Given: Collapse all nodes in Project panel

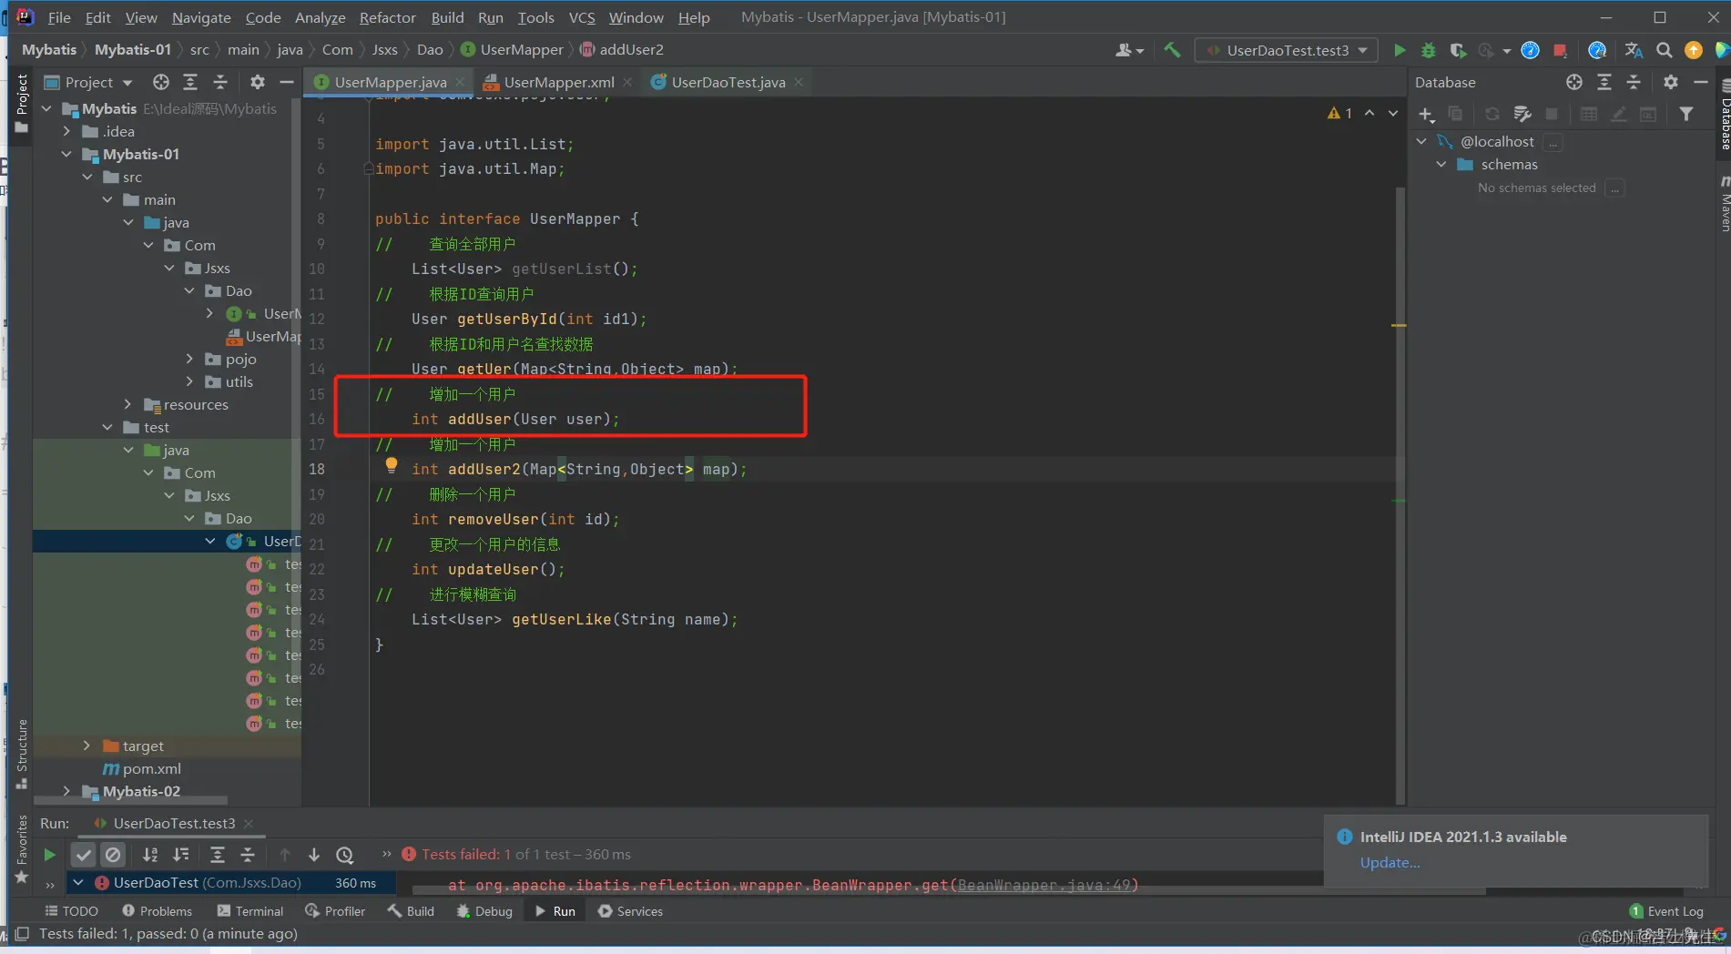Looking at the screenshot, I should [220, 82].
